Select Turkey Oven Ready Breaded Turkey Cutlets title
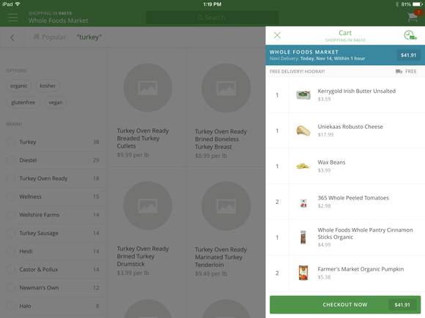Screen dimensions: 425x318 143,138
